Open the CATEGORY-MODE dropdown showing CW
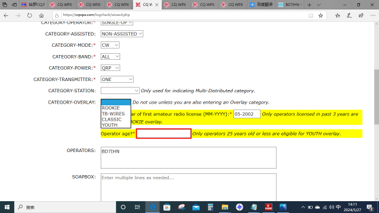Screen dimensions: 379x213 tap(110, 45)
